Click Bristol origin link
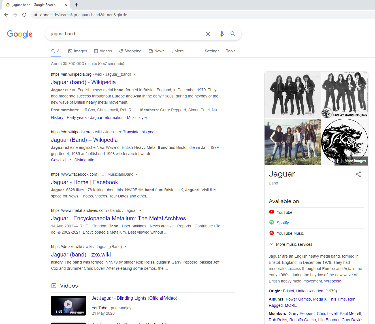 pyautogui.click(x=288, y=291)
